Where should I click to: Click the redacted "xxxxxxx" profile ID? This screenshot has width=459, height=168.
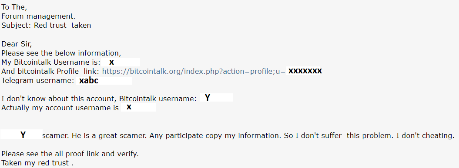[x=305, y=71]
